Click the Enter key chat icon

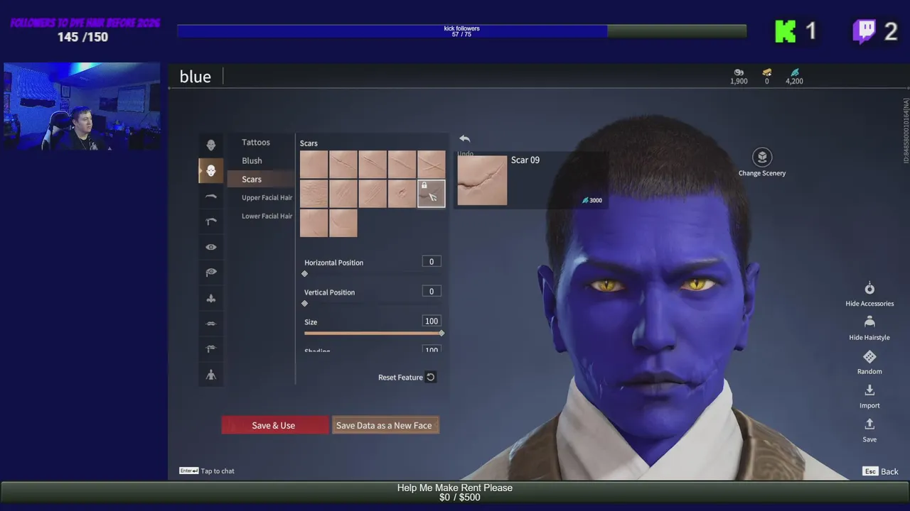point(188,471)
